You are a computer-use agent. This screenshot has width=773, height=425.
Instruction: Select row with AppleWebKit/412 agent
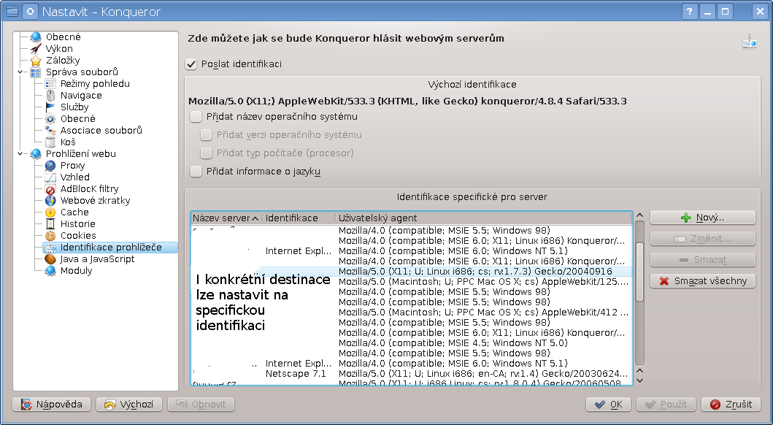411,313
